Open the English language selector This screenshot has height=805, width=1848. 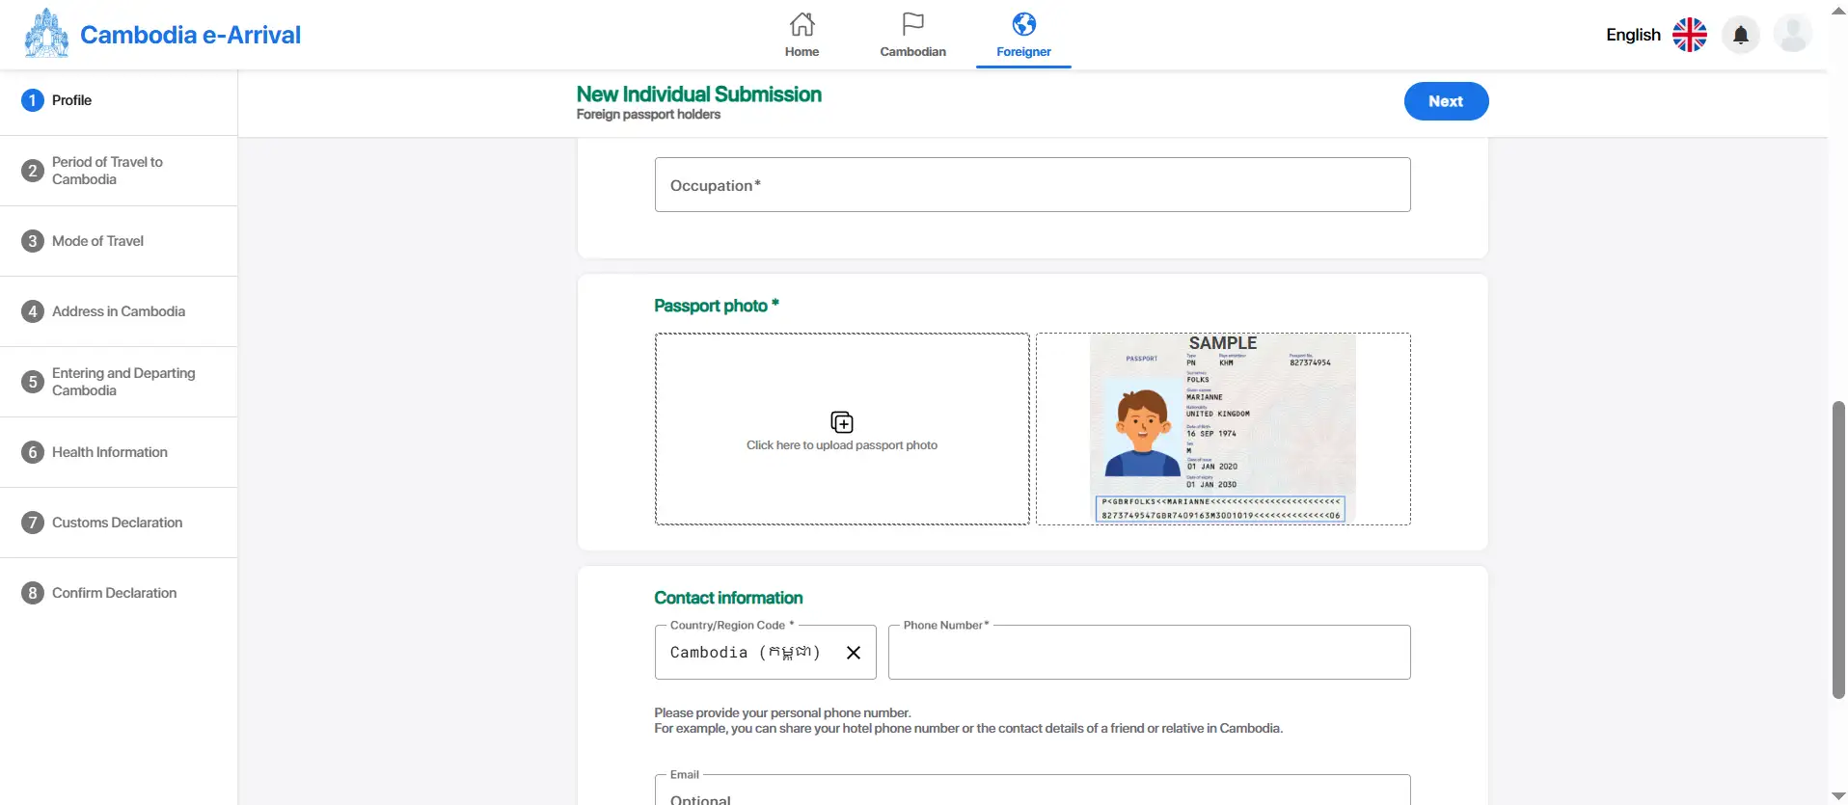[x=1655, y=35]
